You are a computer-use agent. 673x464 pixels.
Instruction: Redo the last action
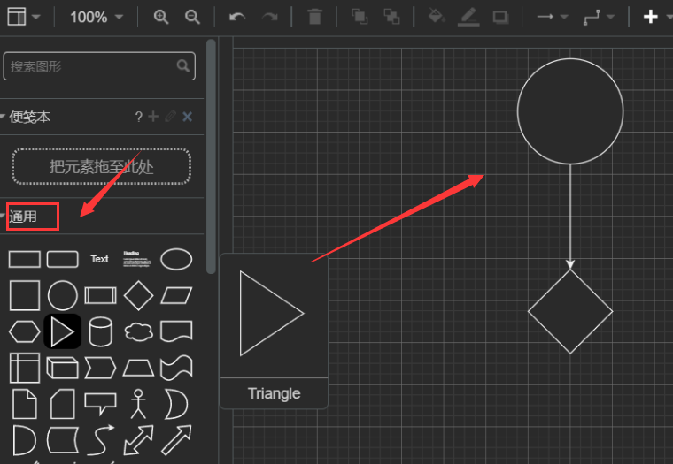269,17
